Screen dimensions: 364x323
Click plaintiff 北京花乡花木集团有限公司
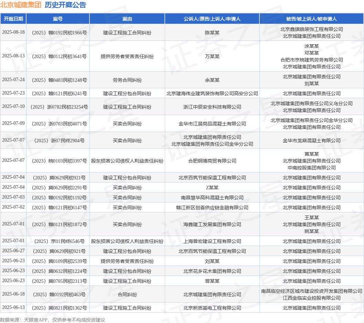point(212,271)
